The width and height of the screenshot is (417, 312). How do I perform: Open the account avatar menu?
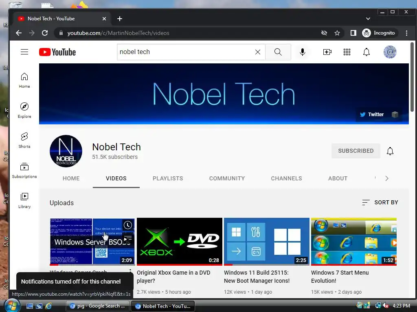[x=390, y=52]
